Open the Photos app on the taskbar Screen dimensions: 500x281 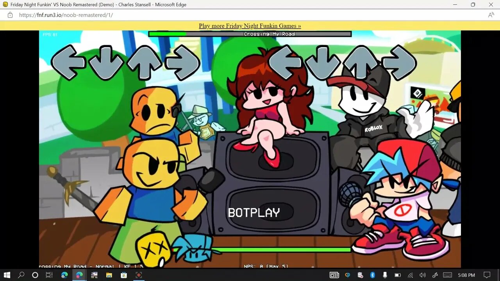(94, 275)
